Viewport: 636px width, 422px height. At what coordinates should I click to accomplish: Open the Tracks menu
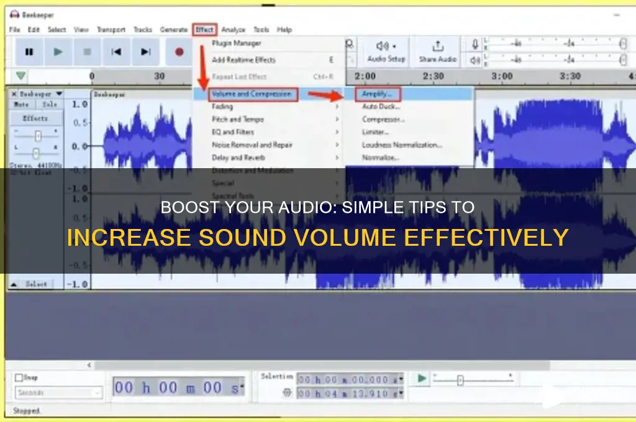pyautogui.click(x=143, y=30)
